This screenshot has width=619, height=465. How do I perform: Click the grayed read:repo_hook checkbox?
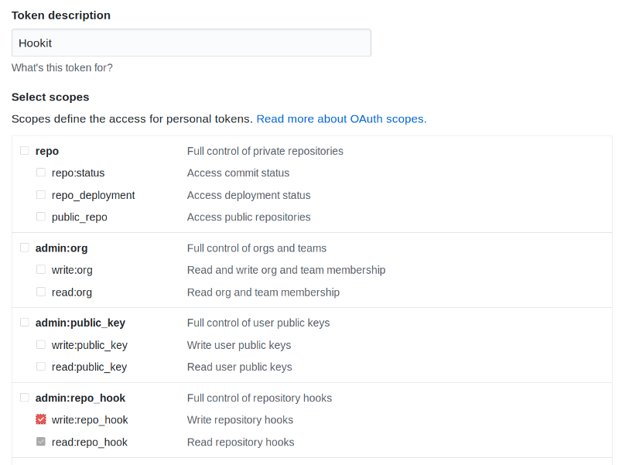(41, 442)
